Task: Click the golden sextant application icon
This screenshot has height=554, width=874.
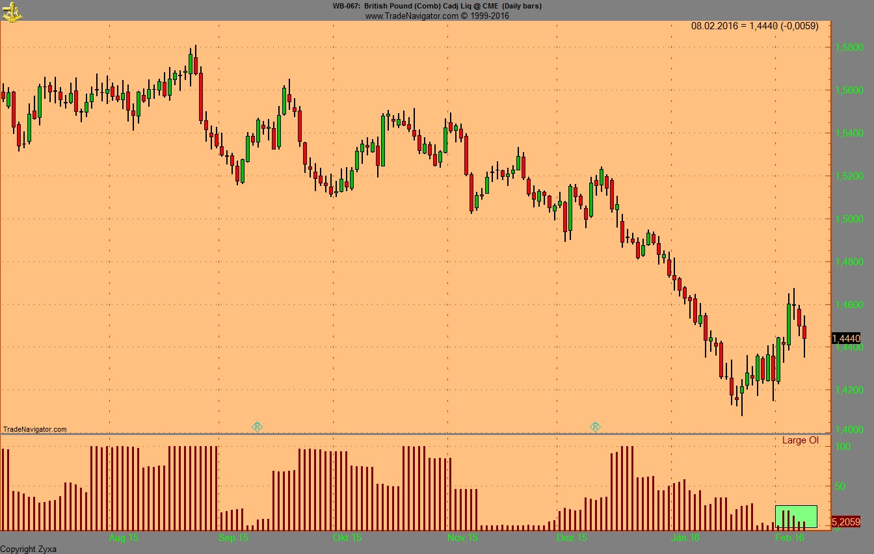Action: pyautogui.click(x=11, y=12)
